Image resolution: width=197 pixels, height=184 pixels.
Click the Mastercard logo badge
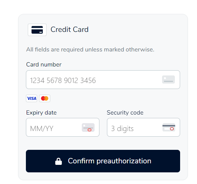point(45,98)
